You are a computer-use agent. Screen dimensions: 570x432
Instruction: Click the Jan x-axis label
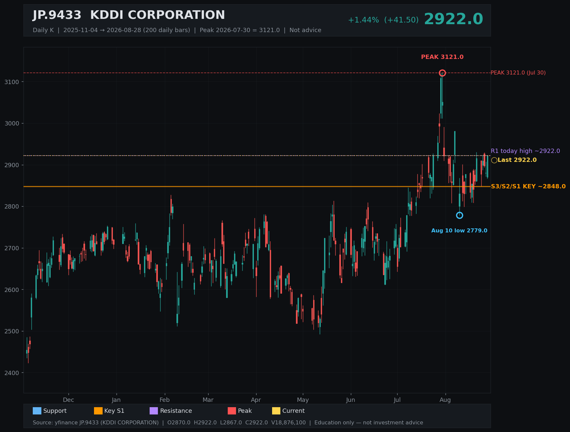tap(116, 400)
